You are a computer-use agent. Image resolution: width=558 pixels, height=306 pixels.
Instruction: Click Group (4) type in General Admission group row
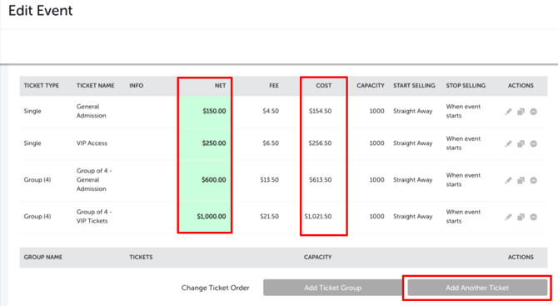point(37,180)
